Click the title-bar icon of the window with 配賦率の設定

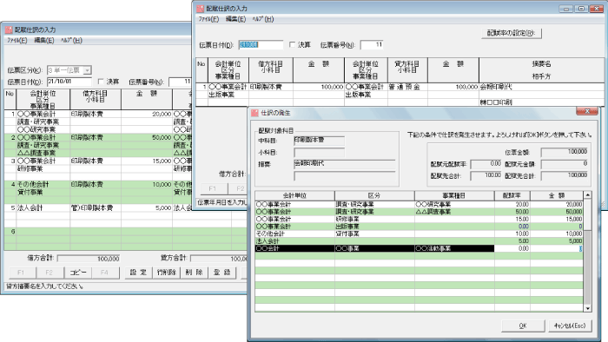coord(200,9)
